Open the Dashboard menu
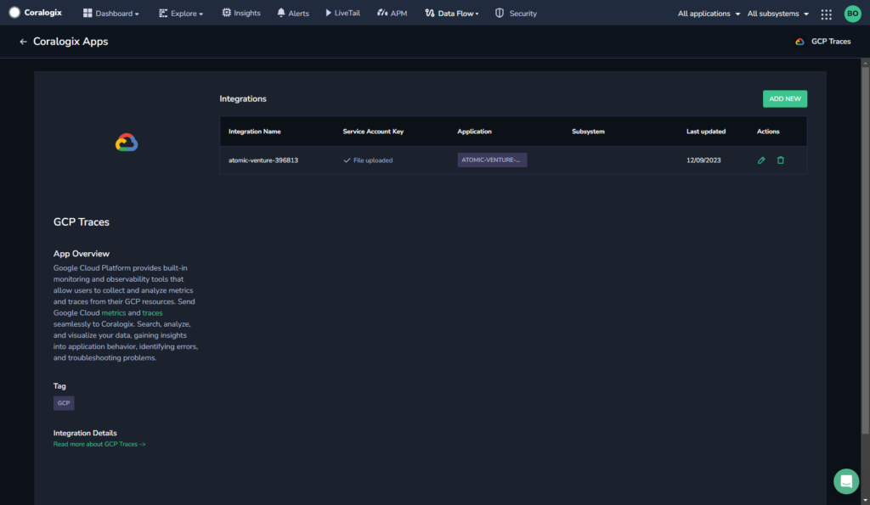The image size is (870, 505). (111, 14)
